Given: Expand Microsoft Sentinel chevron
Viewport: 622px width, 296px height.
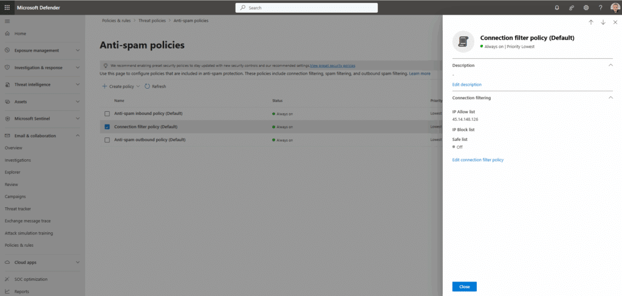Looking at the screenshot, I should pyautogui.click(x=78, y=119).
